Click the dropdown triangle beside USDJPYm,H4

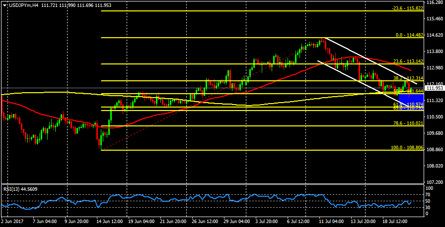(x=4, y=4)
